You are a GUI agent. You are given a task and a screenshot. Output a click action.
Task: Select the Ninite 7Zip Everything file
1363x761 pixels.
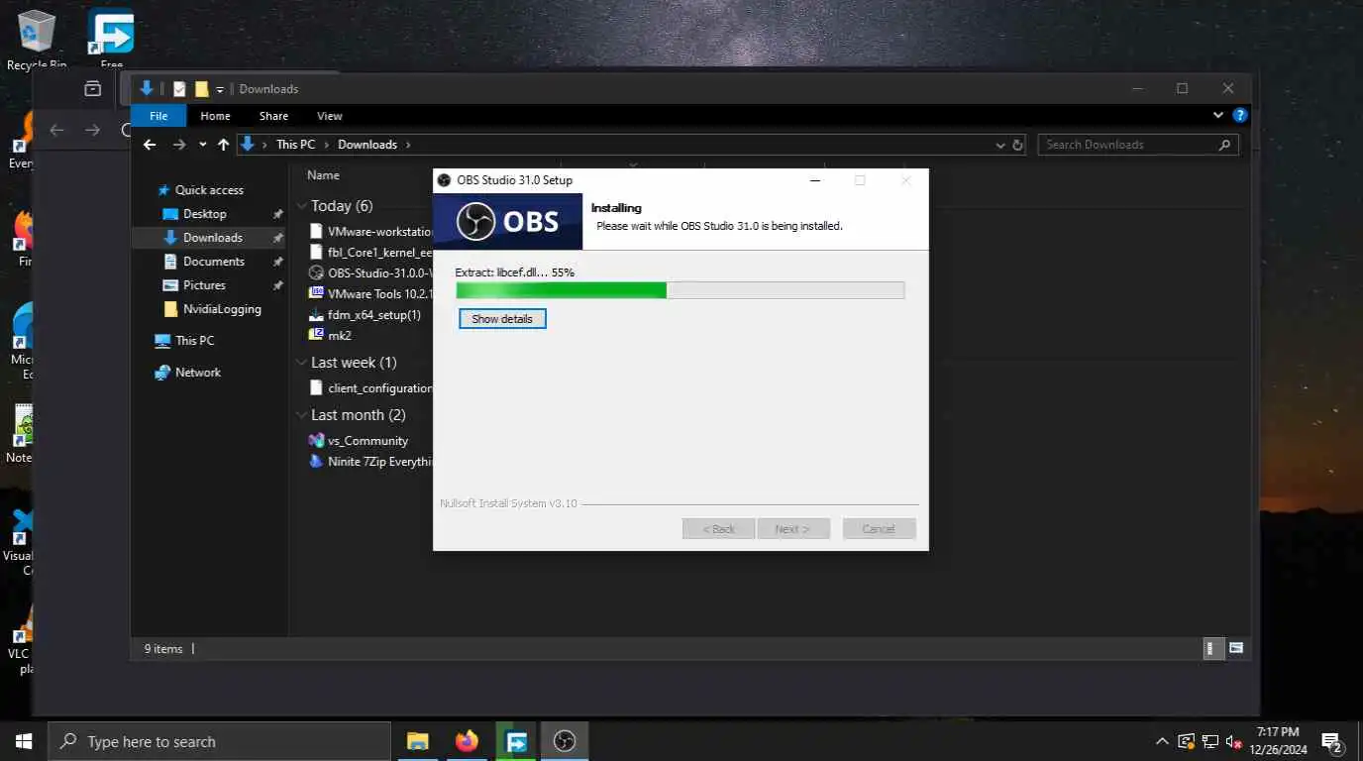(371, 462)
